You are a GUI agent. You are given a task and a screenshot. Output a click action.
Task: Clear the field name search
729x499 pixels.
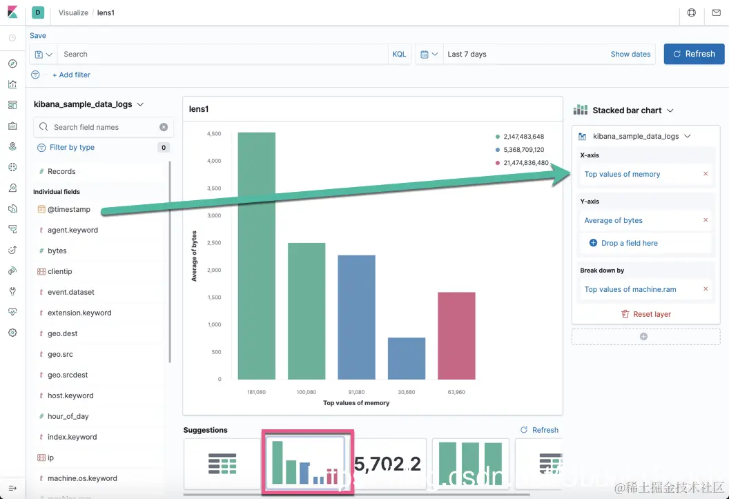pyautogui.click(x=164, y=127)
